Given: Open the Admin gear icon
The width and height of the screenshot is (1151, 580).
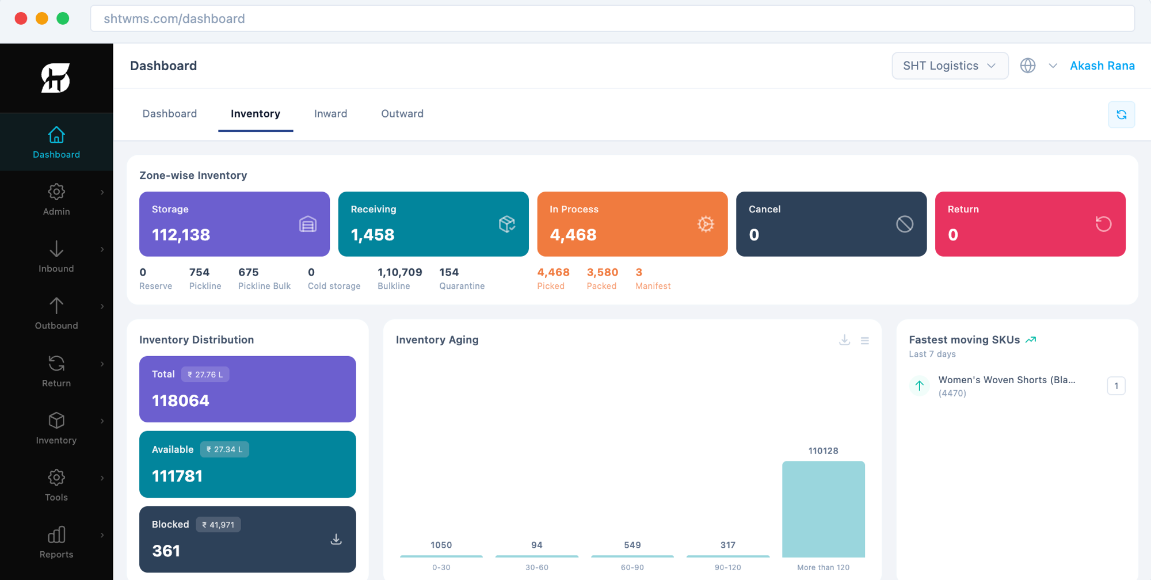Looking at the screenshot, I should point(56,192).
